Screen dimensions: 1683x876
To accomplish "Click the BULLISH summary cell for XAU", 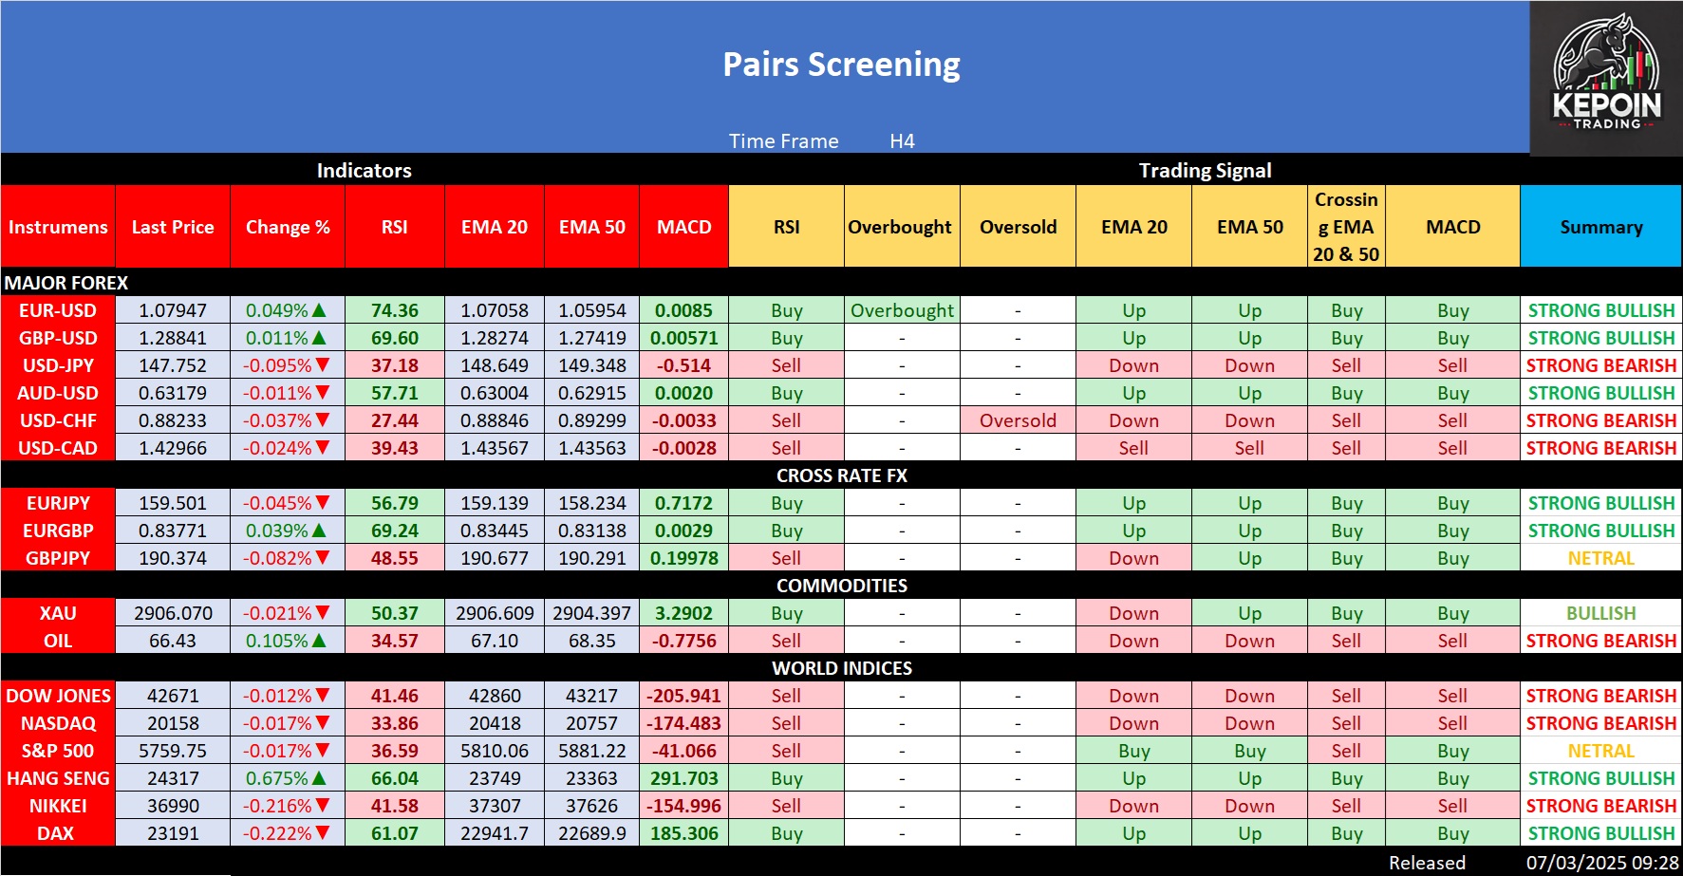I will (1600, 613).
